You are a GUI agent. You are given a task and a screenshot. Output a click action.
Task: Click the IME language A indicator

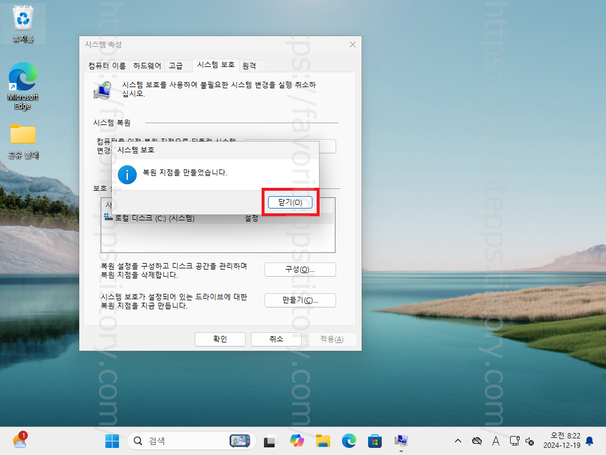click(x=496, y=441)
